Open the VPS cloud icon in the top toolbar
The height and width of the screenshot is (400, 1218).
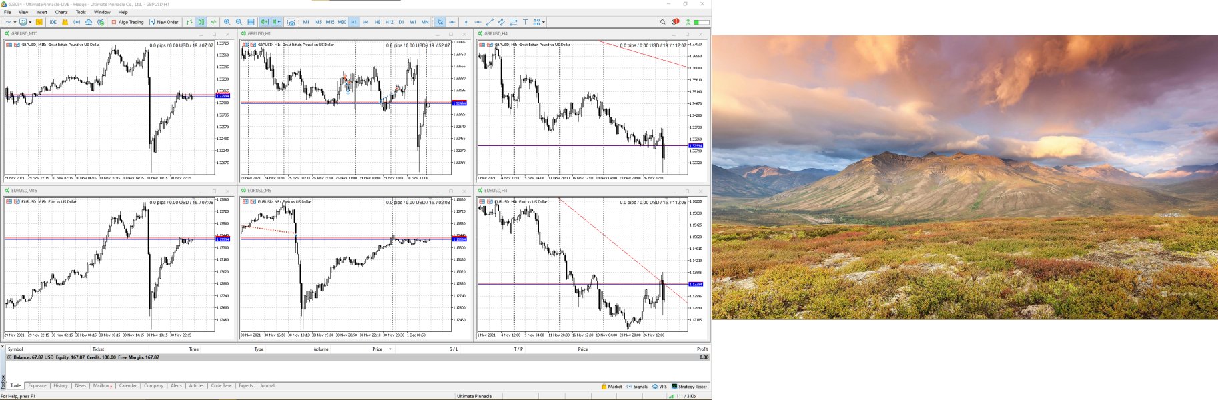click(x=89, y=22)
